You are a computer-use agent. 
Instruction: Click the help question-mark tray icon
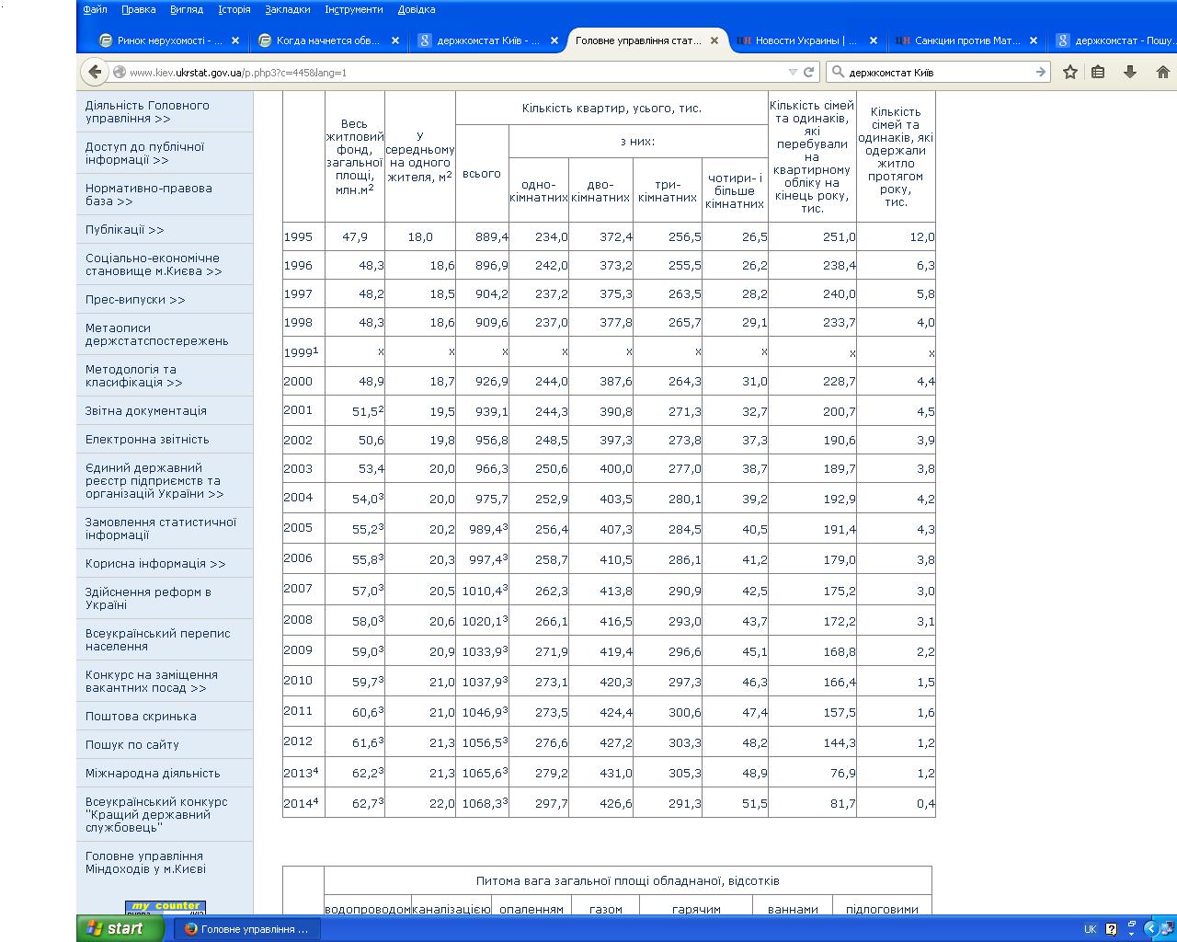(1111, 929)
